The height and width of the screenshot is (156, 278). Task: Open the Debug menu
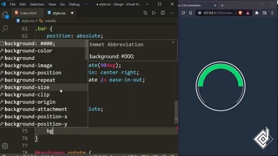click(x=74, y=4)
